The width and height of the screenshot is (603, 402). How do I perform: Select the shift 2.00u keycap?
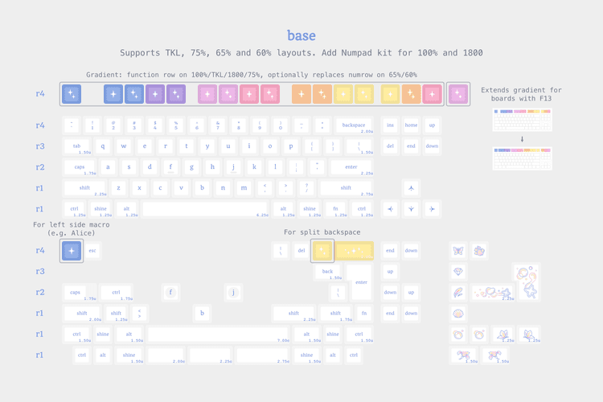tap(82, 313)
